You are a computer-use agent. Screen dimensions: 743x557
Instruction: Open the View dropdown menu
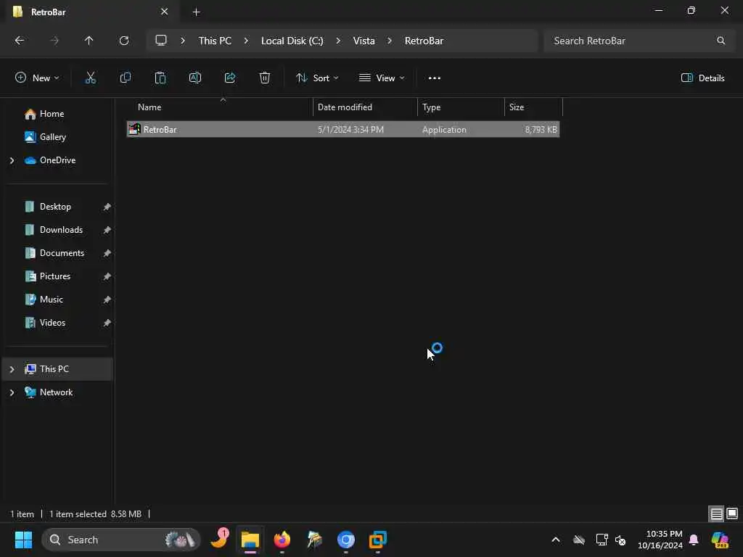click(382, 78)
